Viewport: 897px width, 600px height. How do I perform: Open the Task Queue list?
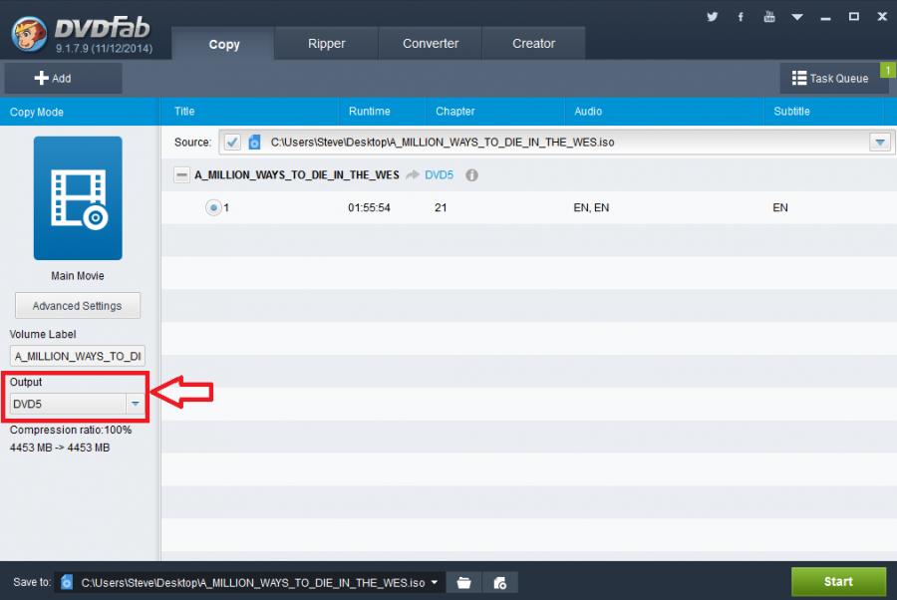[830, 78]
